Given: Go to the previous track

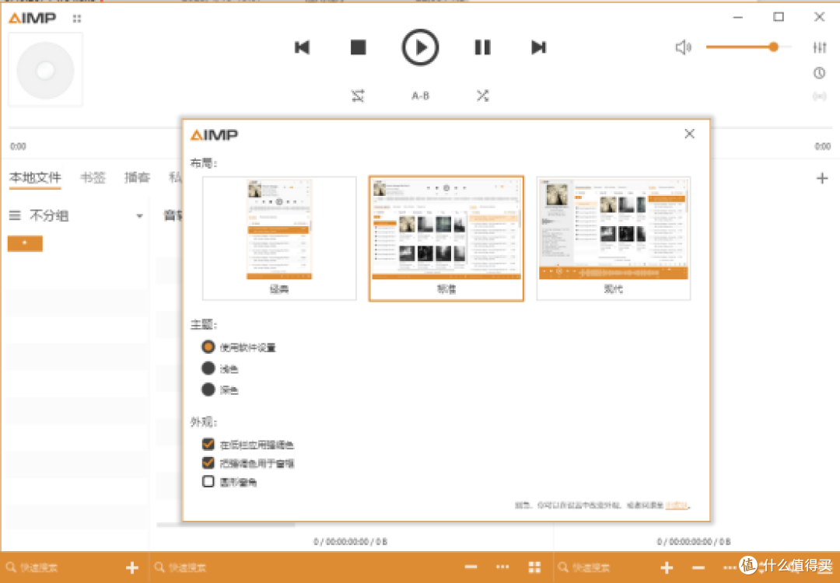Looking at the screenshot, I should pos(302,47).
